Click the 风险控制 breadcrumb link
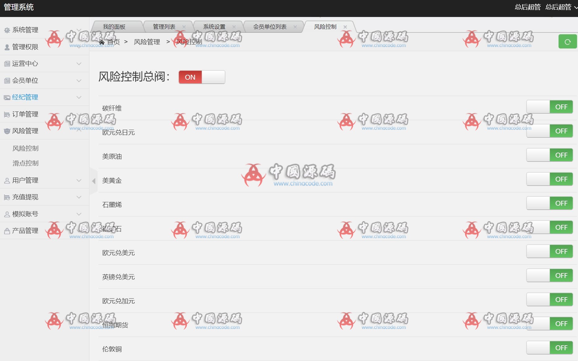This screenshot has width=578, height=361. 189,42
